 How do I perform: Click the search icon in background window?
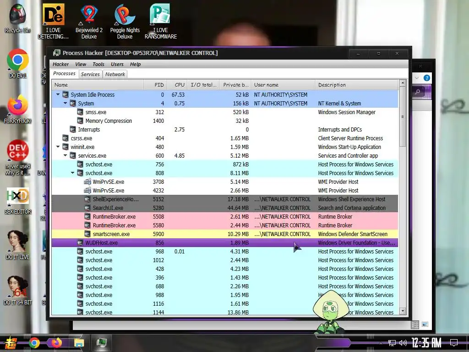click(418, 92)
